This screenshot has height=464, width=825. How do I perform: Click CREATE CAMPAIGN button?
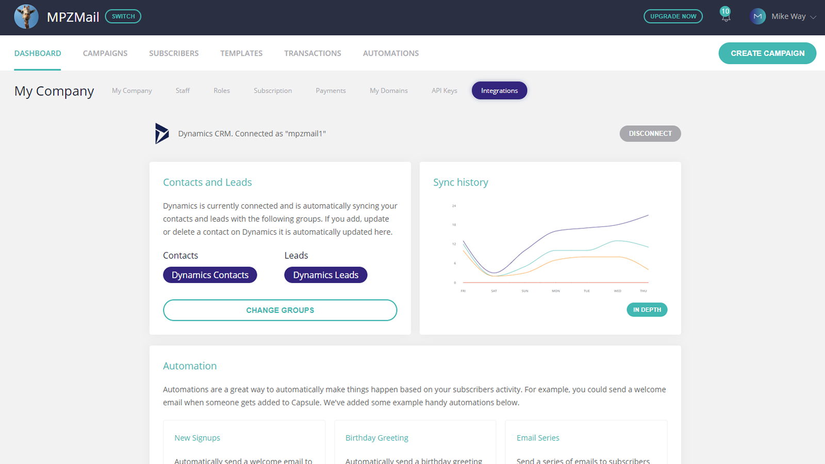767,53
